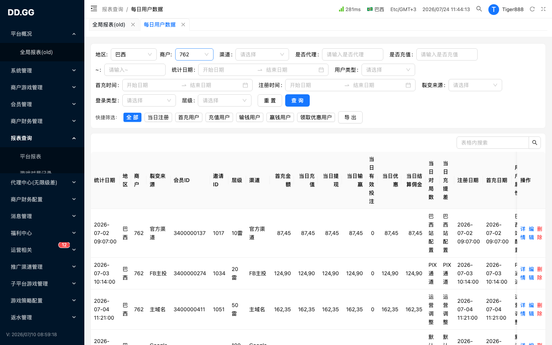The width and height of the screenshot is (552, 345).
Task: Select the 全部 quick filter
Action: [132, 117]
